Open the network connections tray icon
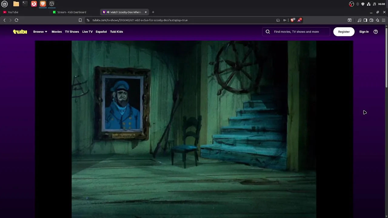388x218 pixels. (369, 4)
